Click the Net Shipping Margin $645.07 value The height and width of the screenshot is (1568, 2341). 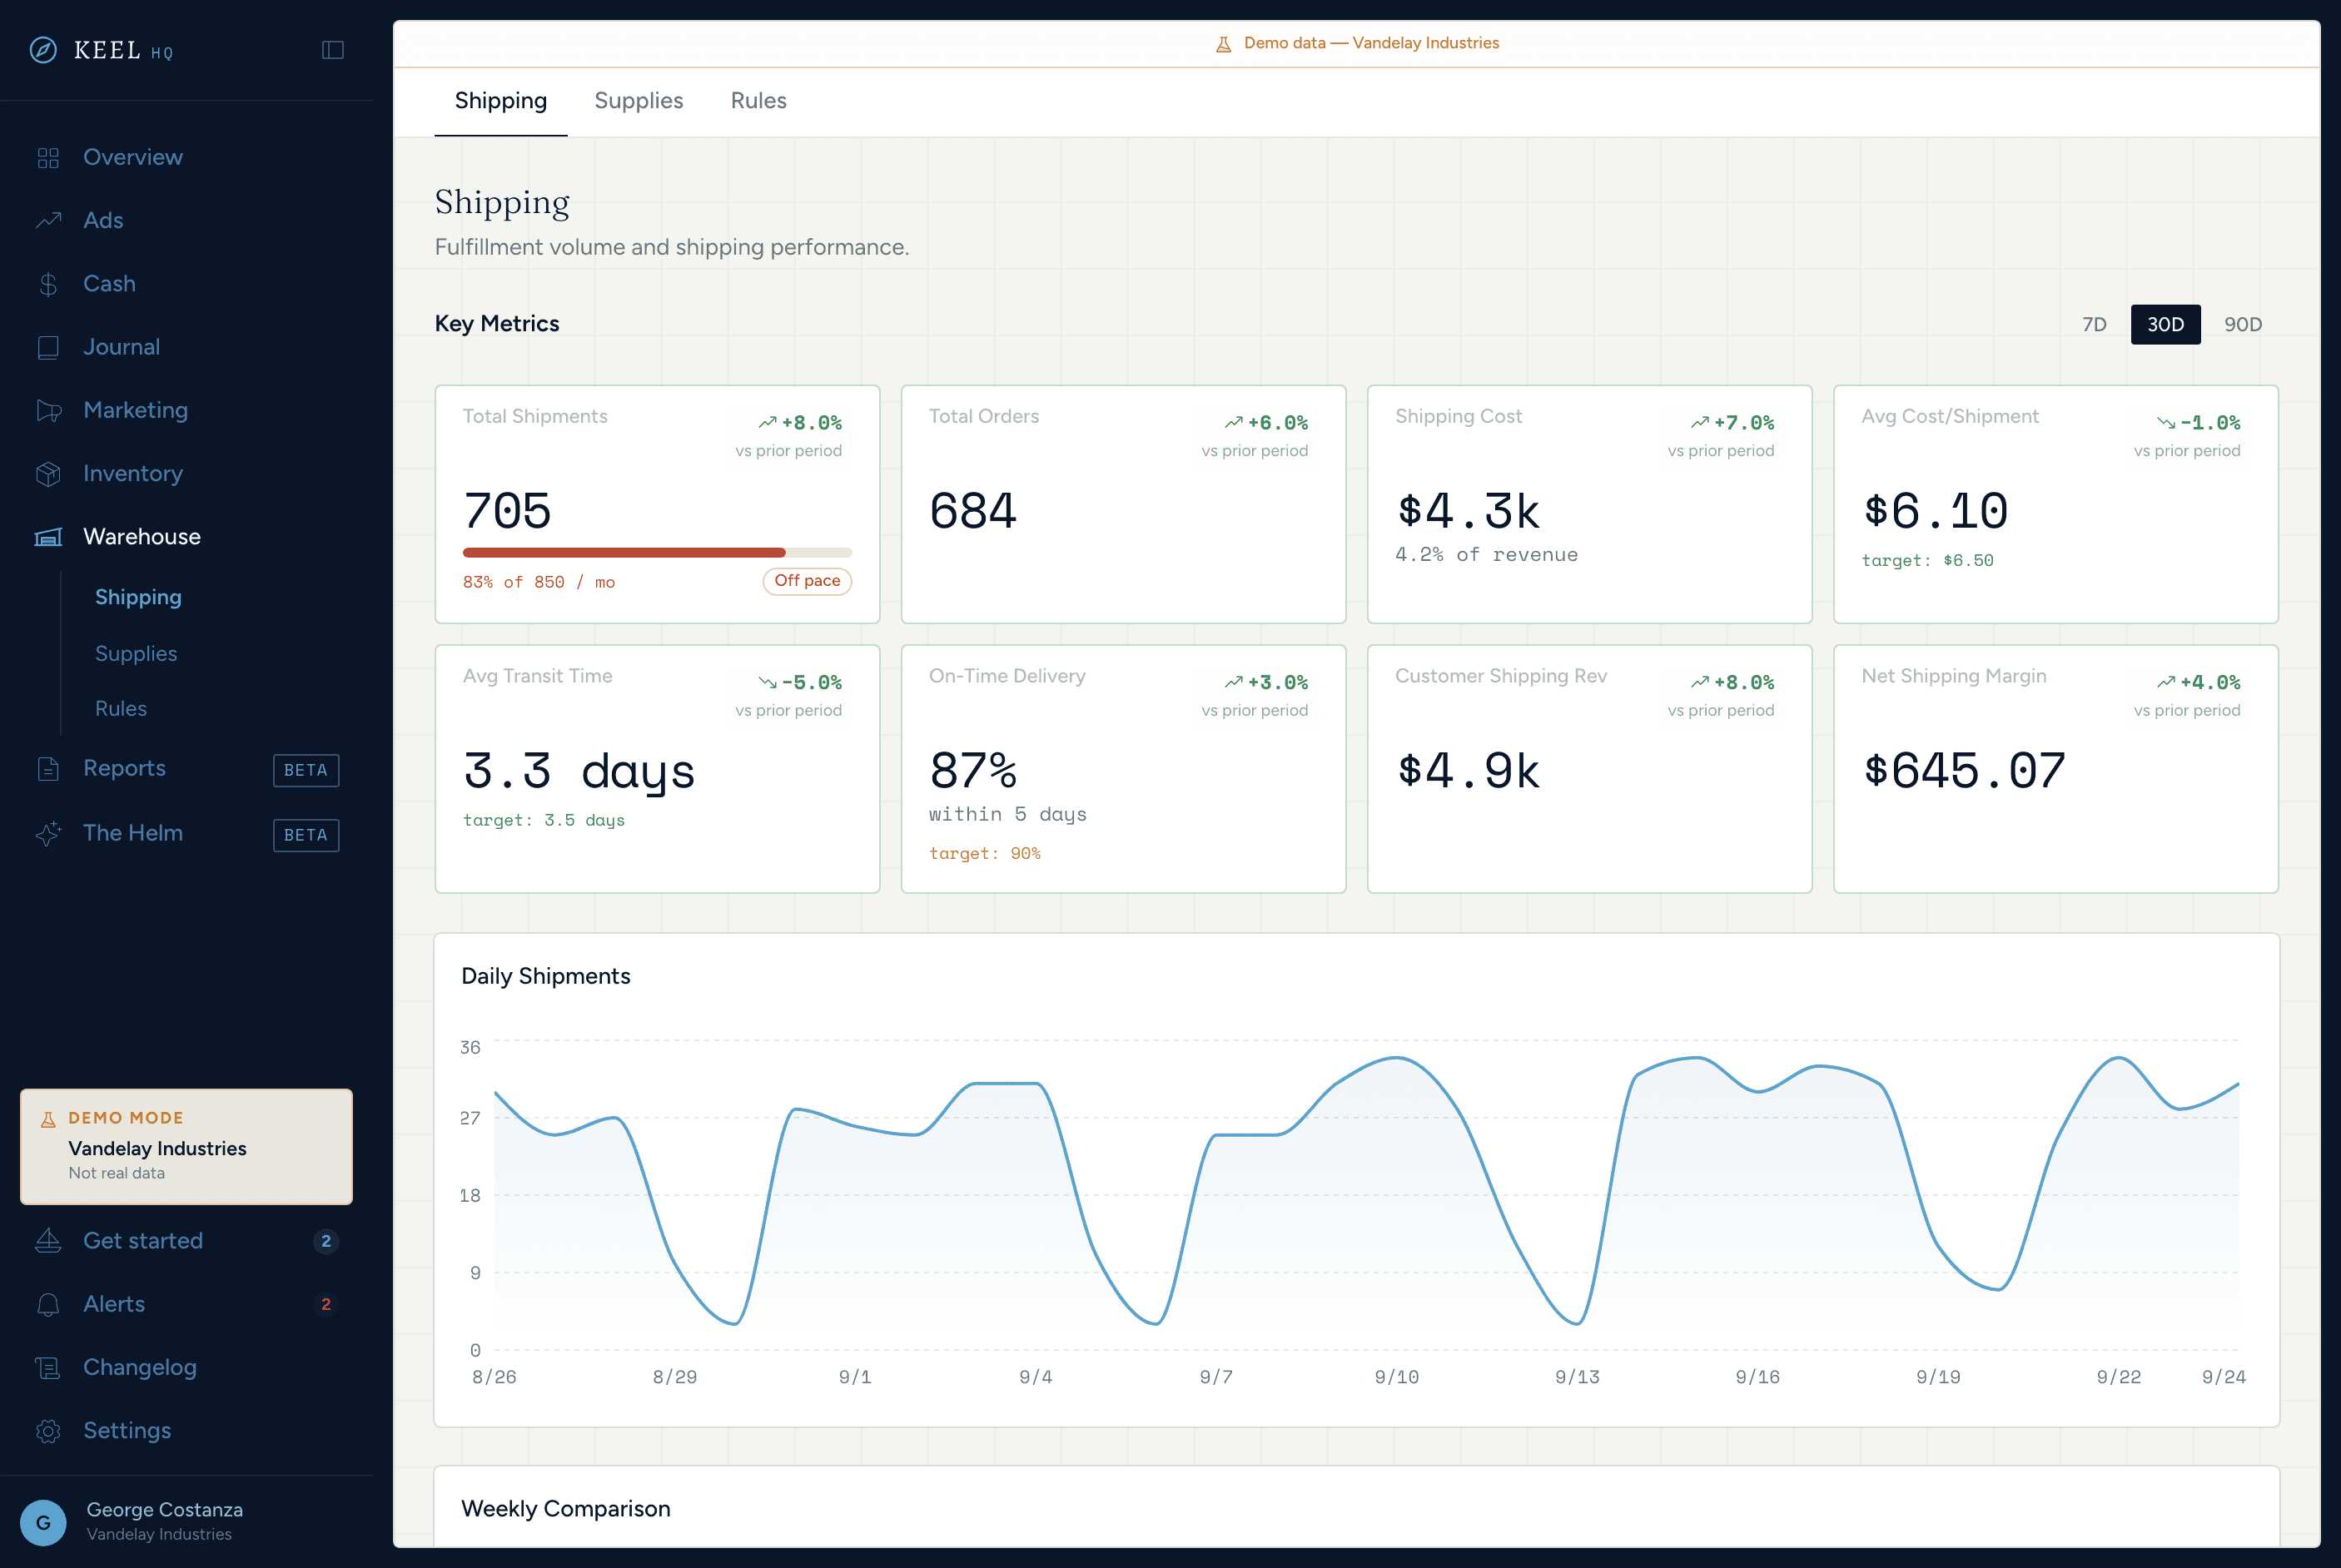[1964, 771]
